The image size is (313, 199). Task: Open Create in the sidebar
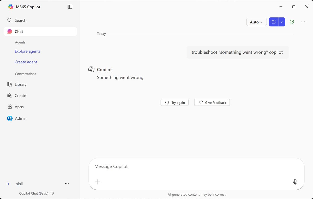[40, 95]
